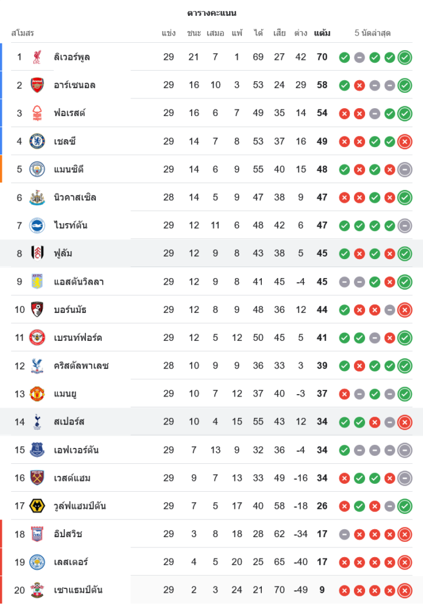The width and height of the screenshot is (423, 611).
Task: Open Manchester City's latest circled draw icon
Action: click(404, 169)
